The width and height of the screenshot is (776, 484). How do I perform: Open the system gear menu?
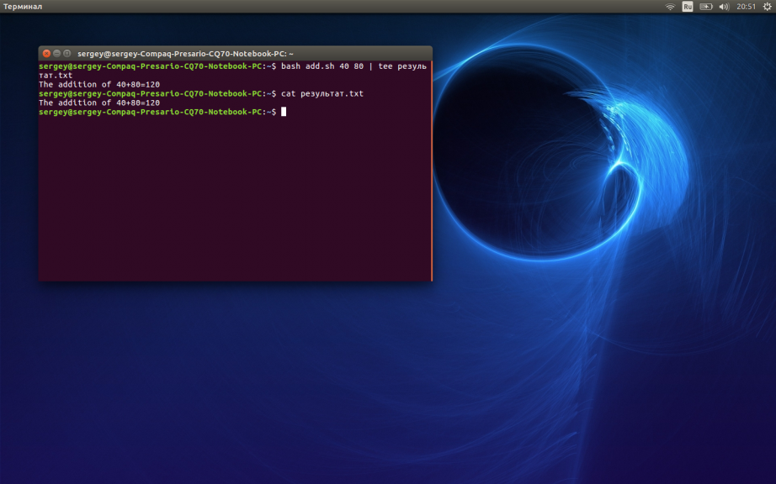pos(767,7)
